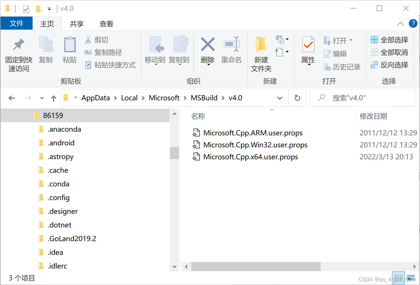
Task: Click the folder tree vertical scrollbar thumb
Action: pos(174,153)
